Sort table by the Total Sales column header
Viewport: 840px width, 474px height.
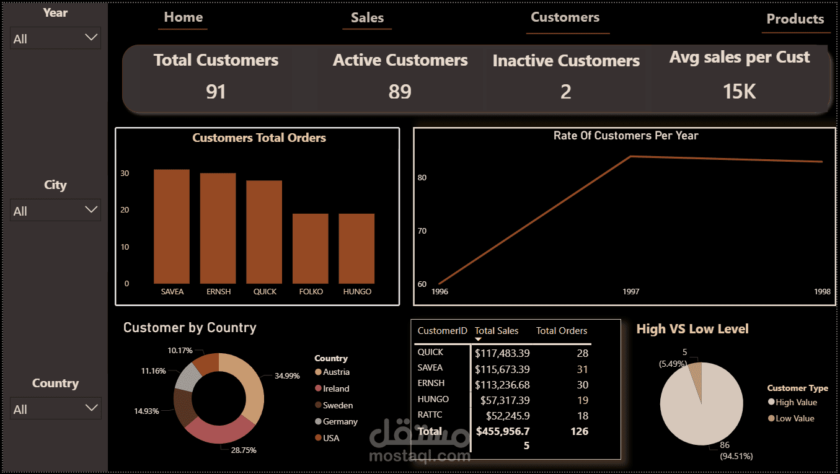click(497, 331)
